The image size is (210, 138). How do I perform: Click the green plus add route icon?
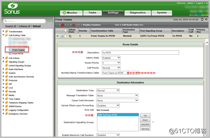click(x=68, y=25)
